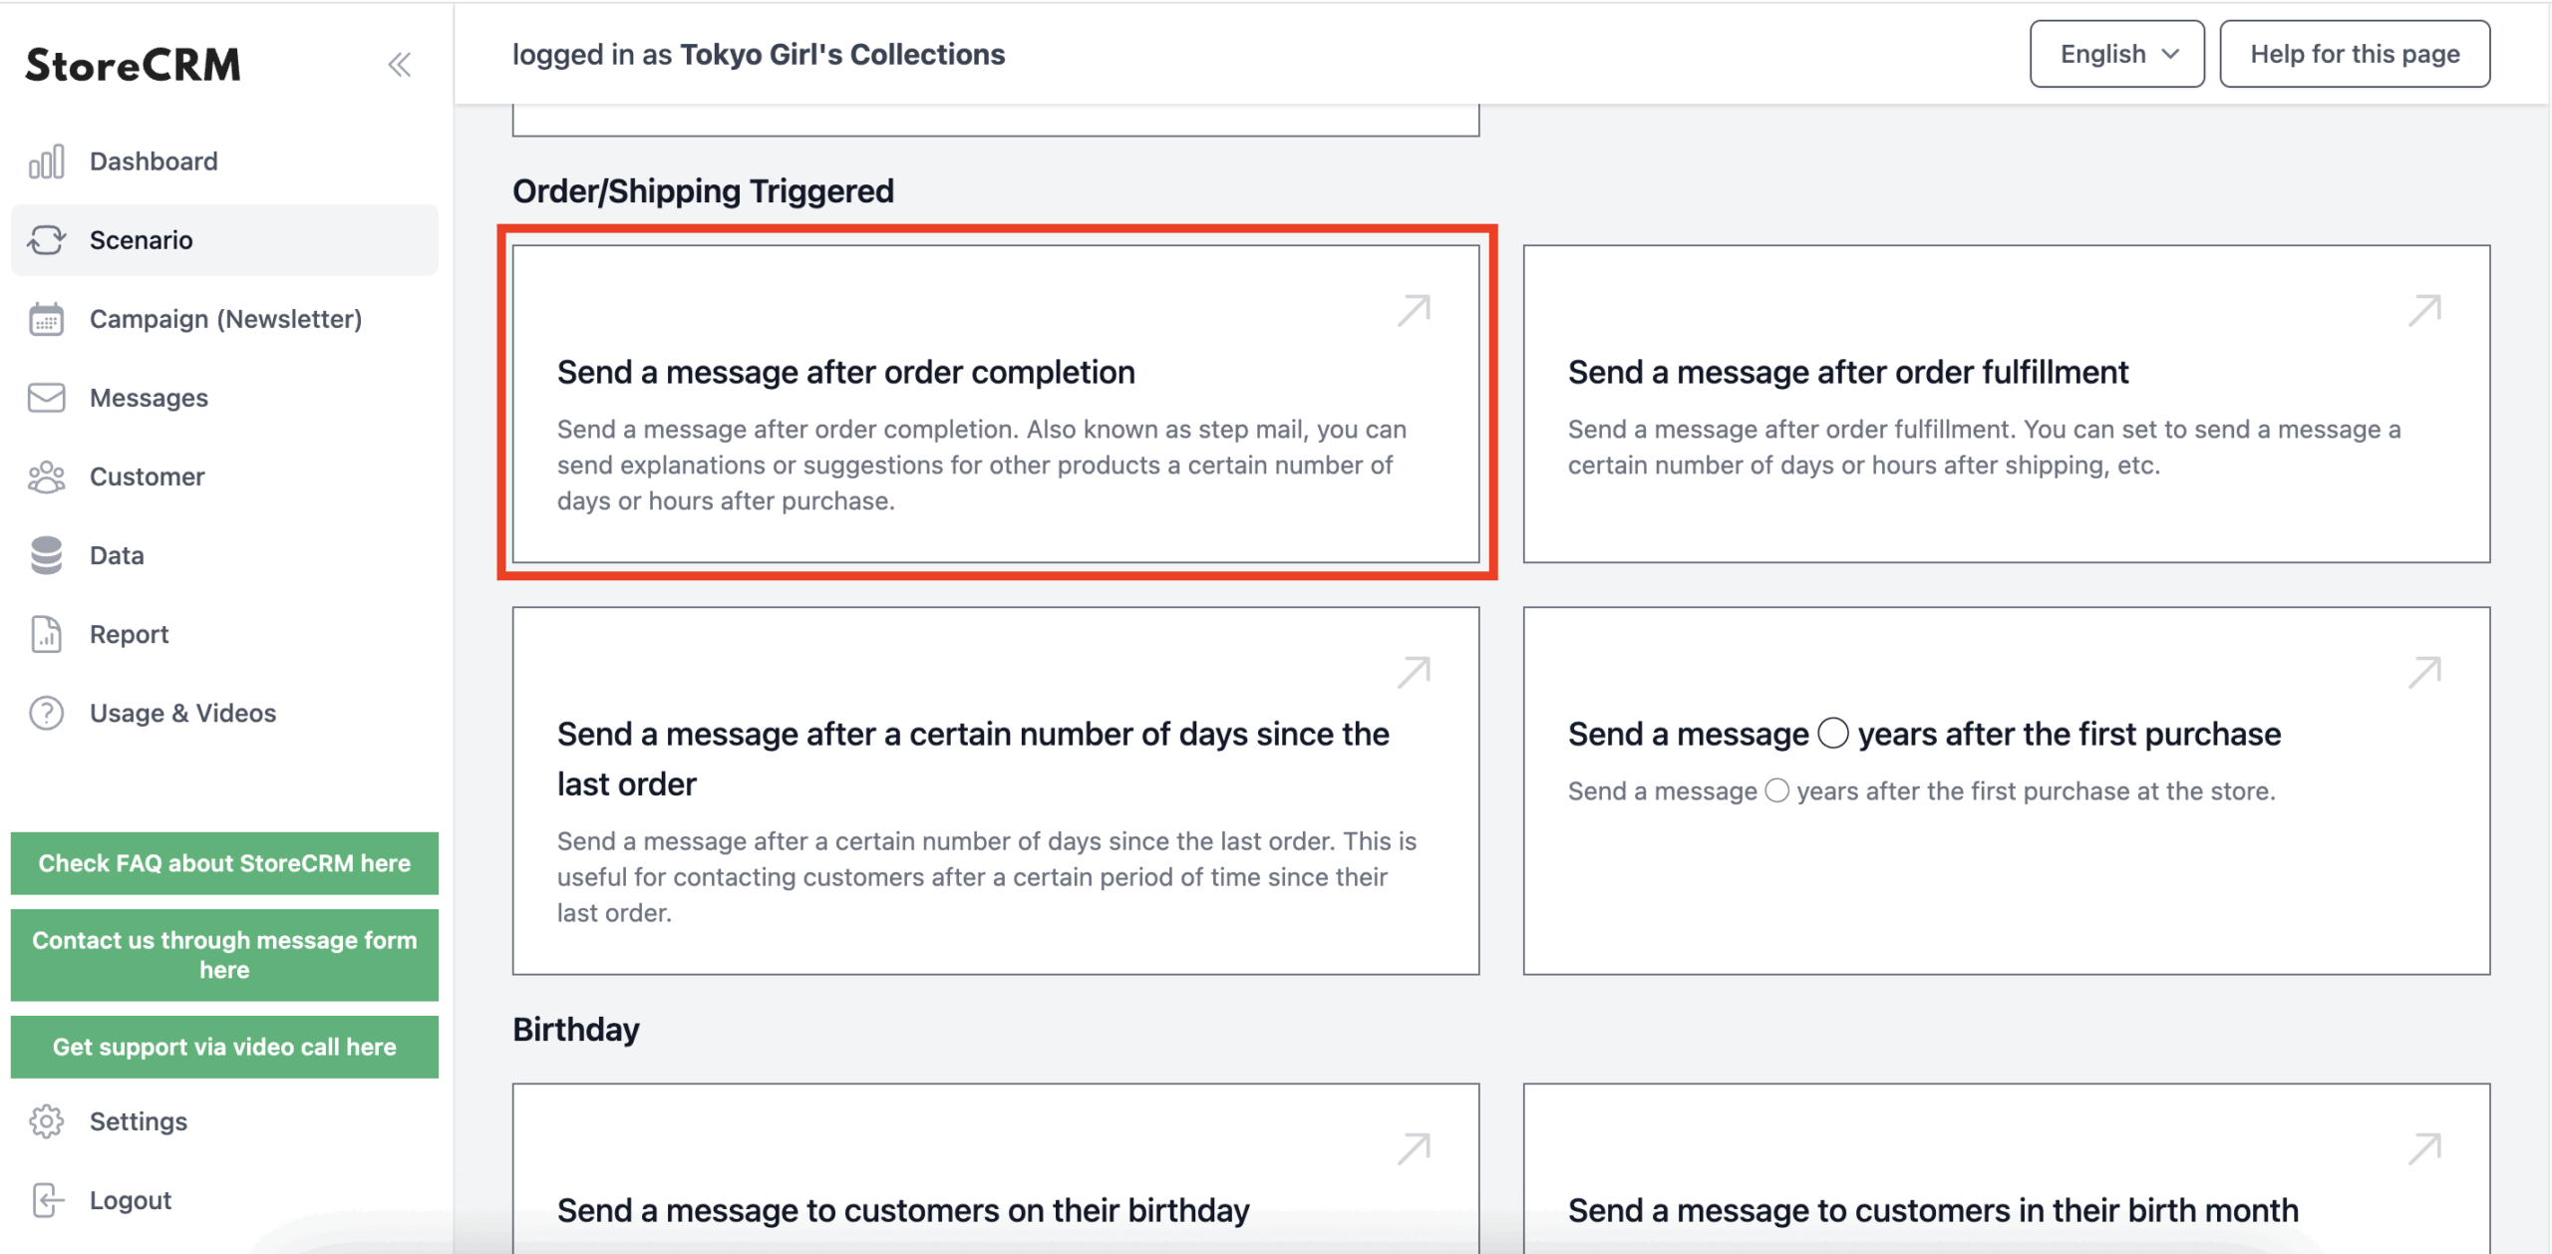Click the Customer people icon
Image resolution: width=2552 pixels, height=1254 pixels.
(46, 476)
